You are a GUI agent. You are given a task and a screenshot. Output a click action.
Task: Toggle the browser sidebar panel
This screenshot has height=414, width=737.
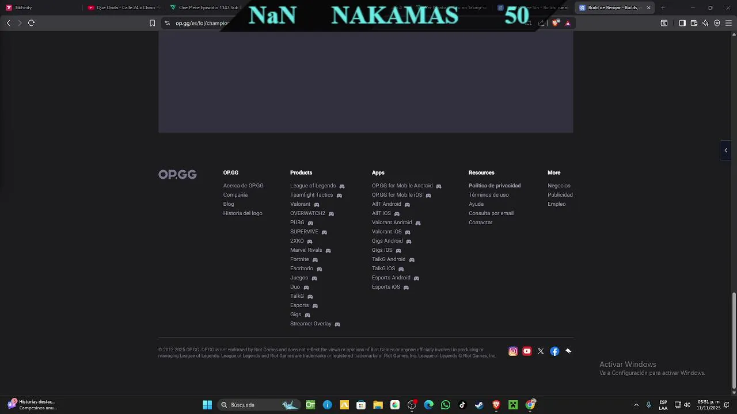(x=682, y=23)
